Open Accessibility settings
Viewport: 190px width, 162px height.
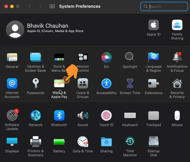[106, 84]
